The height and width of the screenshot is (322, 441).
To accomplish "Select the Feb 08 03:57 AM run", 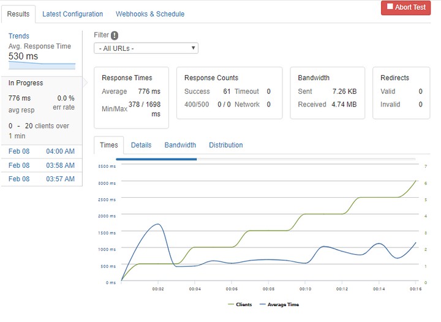I will tap(42, 179).
